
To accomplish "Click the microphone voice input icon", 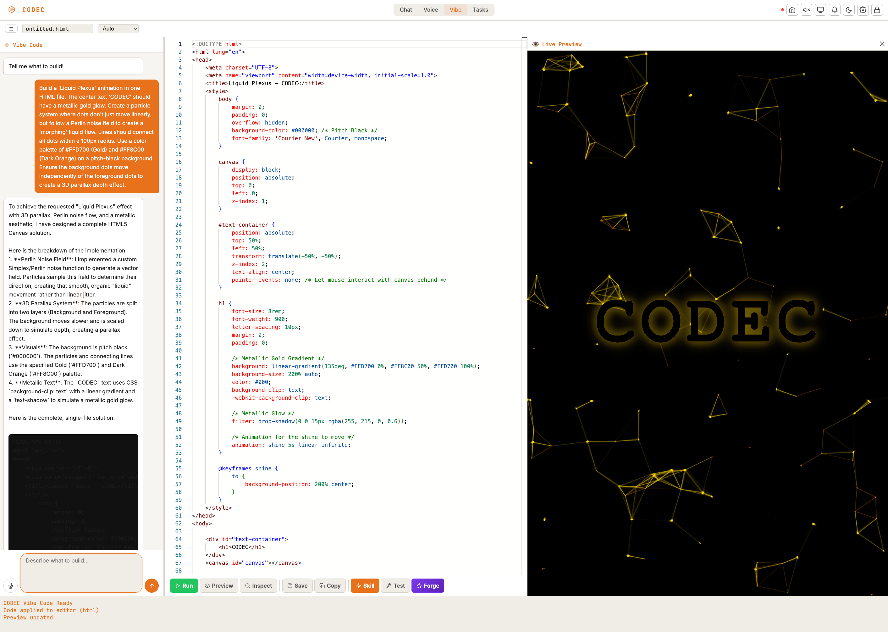I will tap(10, 585).
